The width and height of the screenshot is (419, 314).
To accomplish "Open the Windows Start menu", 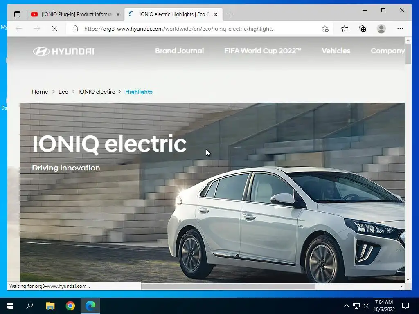I will coord(10,306).
